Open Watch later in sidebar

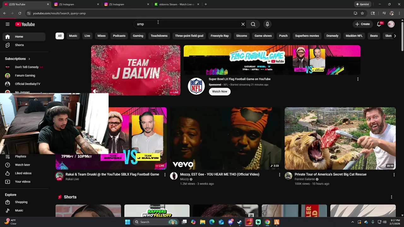24,165
